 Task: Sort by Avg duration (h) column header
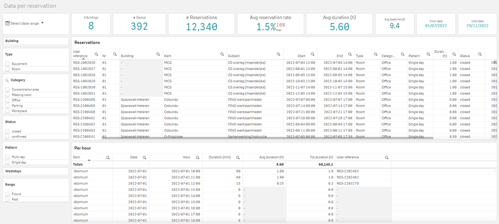tap(272, 157)
